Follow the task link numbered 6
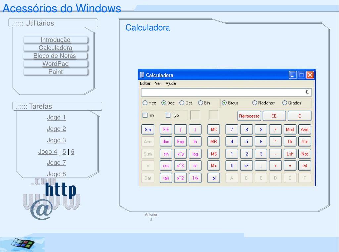Viewport: 339px width, 252px height. click(x=73, y=152)
